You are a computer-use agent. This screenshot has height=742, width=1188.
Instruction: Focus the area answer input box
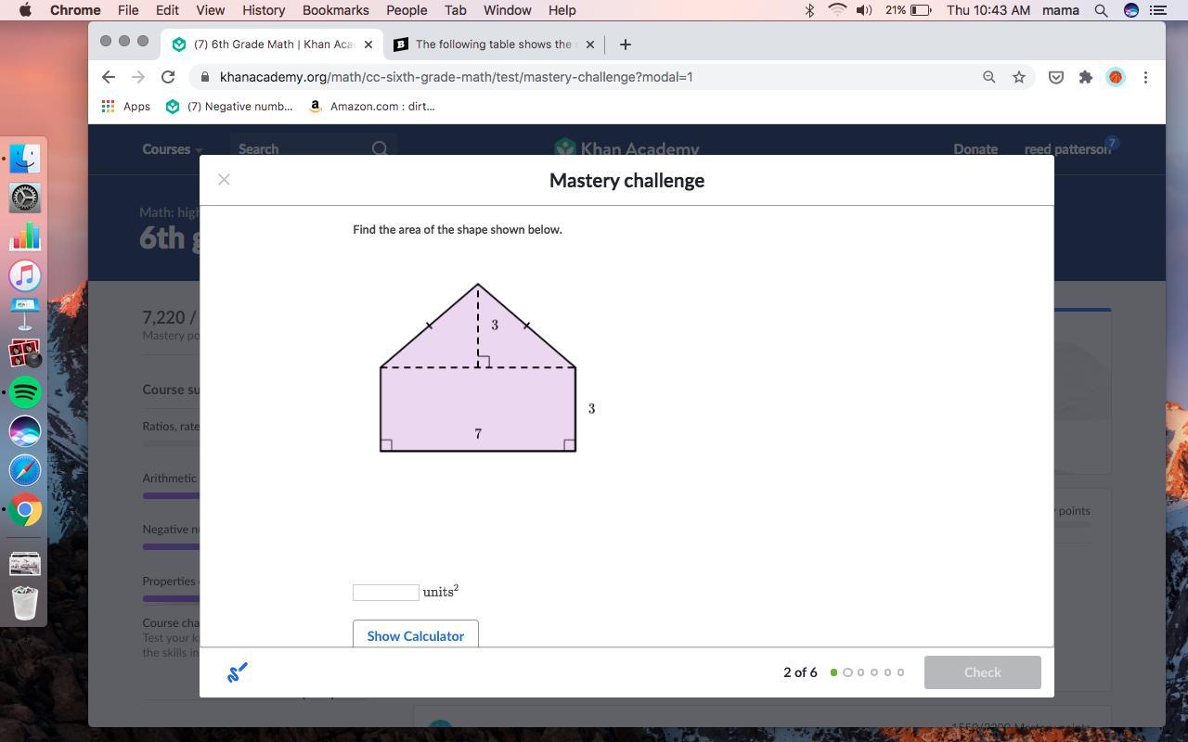coord(386,593)
